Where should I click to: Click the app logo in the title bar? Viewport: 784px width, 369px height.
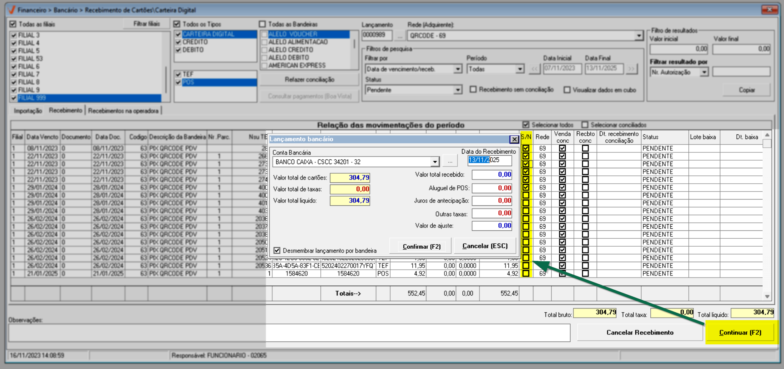point(11,10)
